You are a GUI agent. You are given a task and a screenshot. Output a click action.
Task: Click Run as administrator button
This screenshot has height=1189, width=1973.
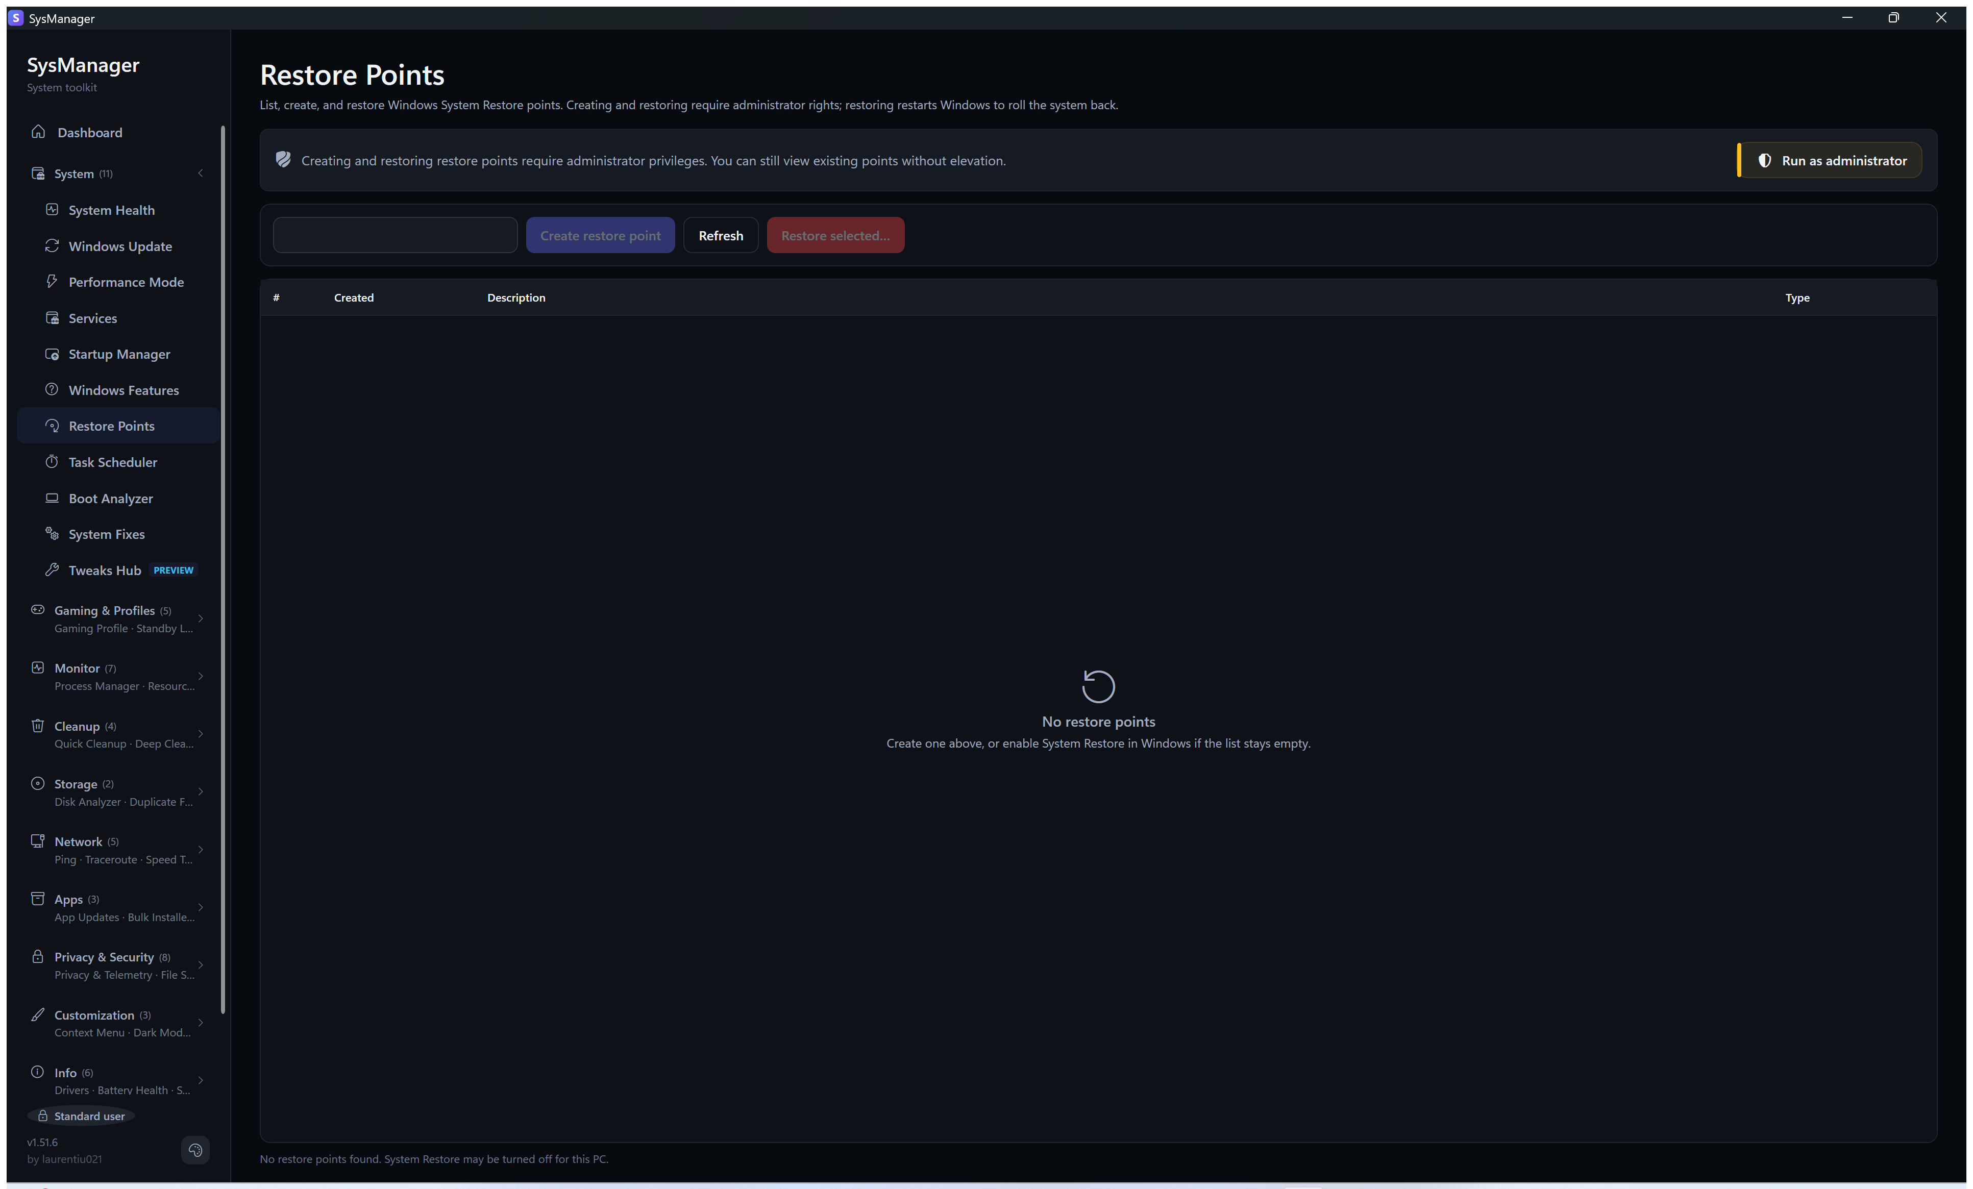tap(1830, 160)
